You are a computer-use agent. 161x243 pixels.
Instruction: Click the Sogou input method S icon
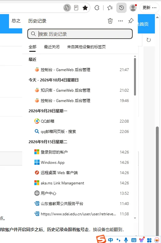point(101,239)
